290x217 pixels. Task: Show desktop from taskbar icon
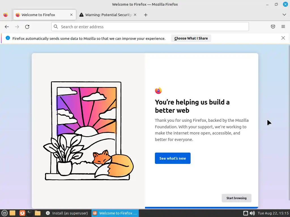point(12,213)
